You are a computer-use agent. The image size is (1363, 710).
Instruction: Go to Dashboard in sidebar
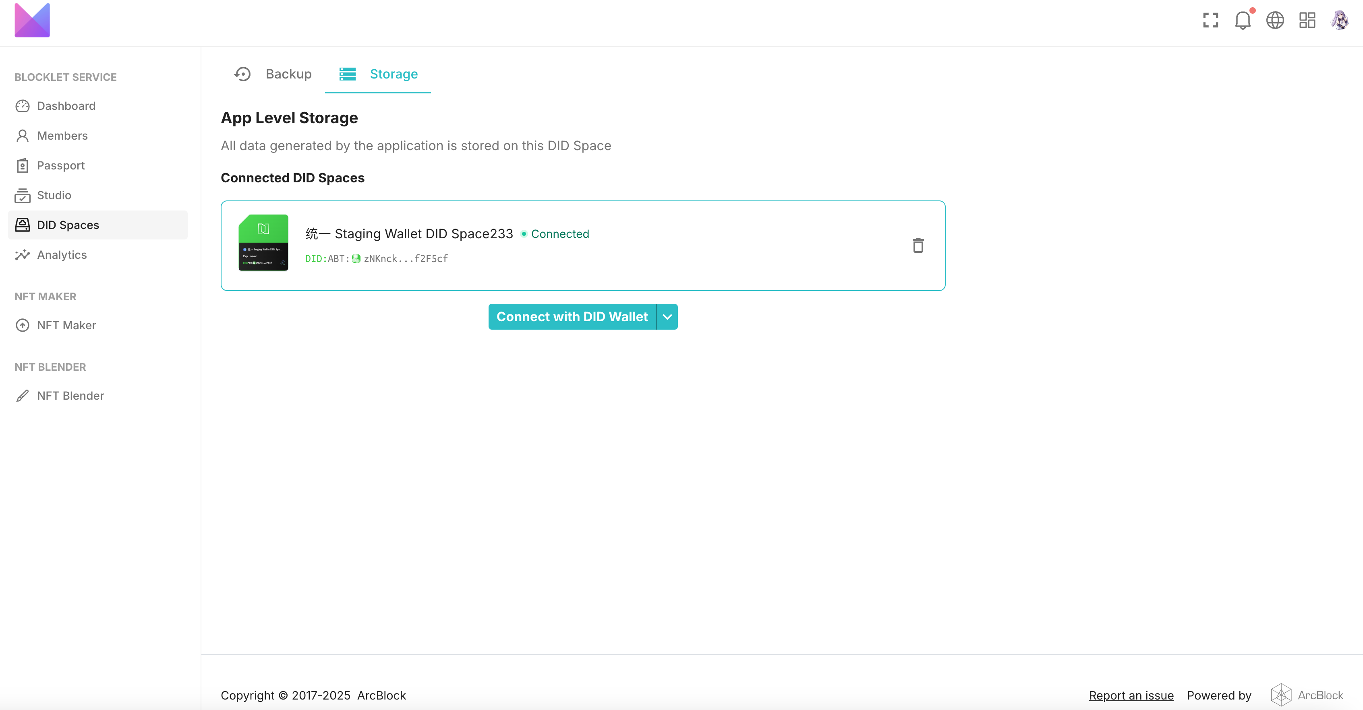(66, 106)
